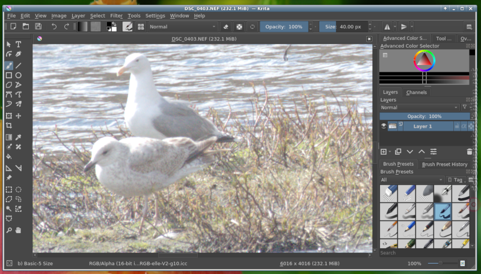481x274 pixels.
Task: Toggle alpha inheritance on Layer 1
Action: pyautogui.click(x=464, y=126)
